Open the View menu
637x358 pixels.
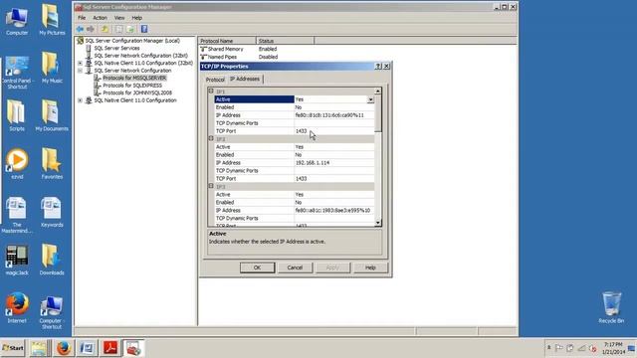click(119, 18)
